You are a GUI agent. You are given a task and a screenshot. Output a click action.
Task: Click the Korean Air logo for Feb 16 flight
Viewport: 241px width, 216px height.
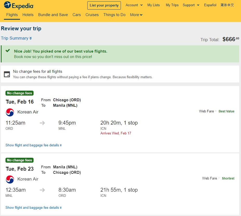(10, 112)
